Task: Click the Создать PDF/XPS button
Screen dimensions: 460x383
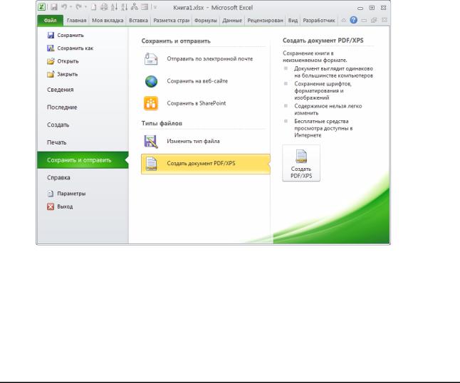Action: point(301,163)
